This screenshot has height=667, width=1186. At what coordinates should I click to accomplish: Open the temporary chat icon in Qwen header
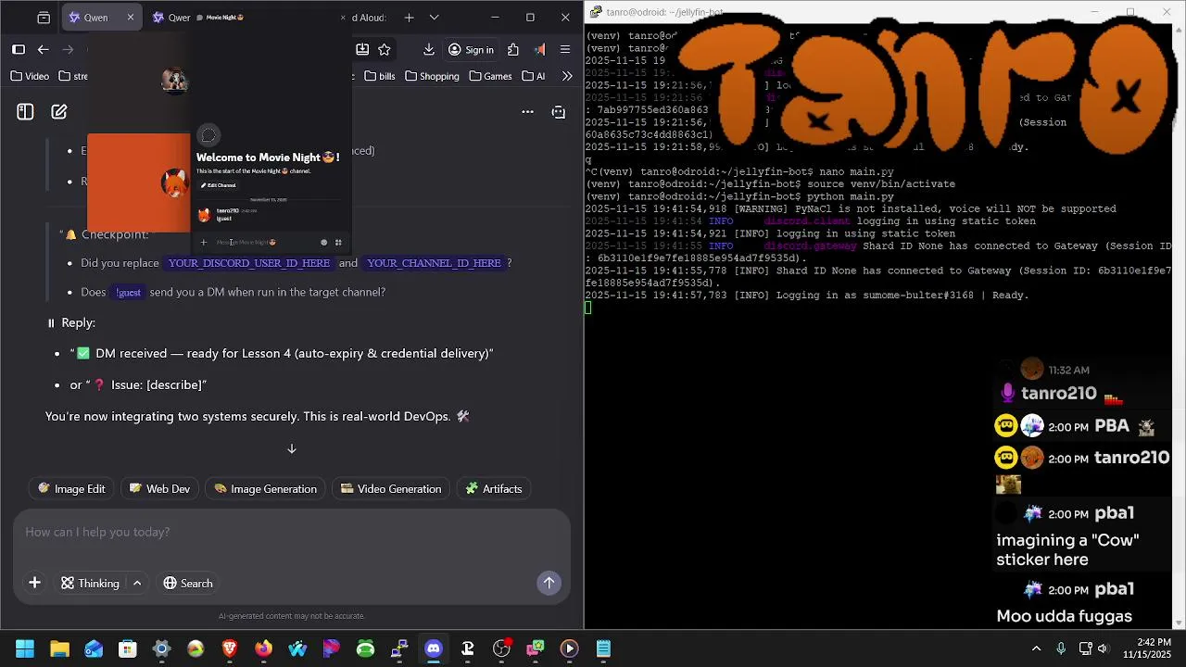tap(558, 112)
